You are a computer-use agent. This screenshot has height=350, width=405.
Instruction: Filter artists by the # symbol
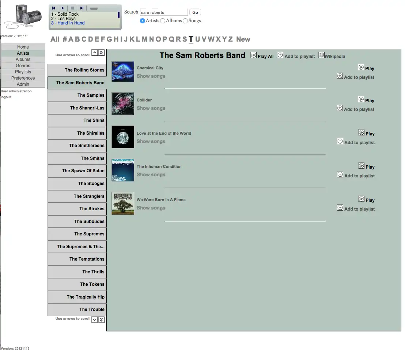[x=65, y=39]
